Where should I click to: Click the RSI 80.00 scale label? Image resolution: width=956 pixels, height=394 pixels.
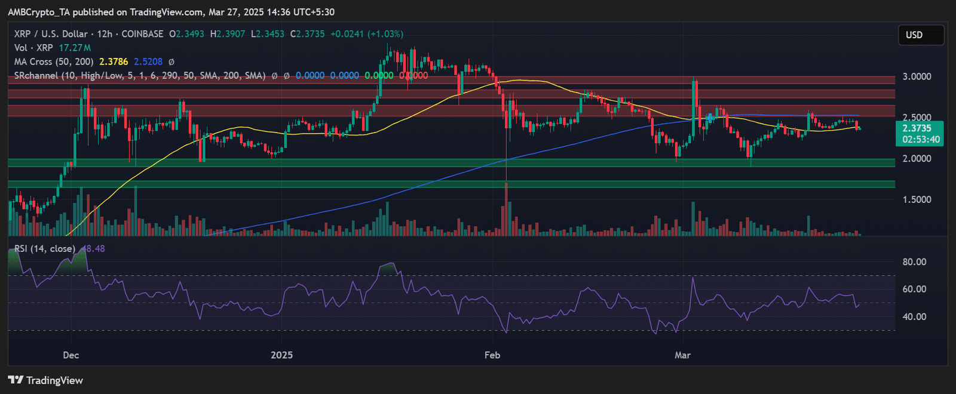tap(914, 262)
